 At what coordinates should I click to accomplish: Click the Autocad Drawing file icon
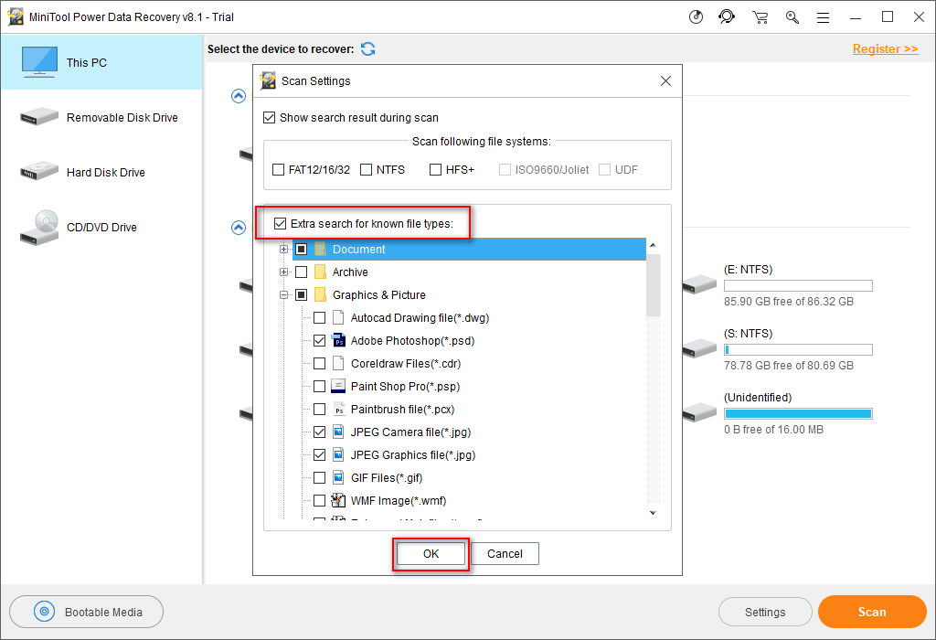pyautogui.click(x=338, y=317)
